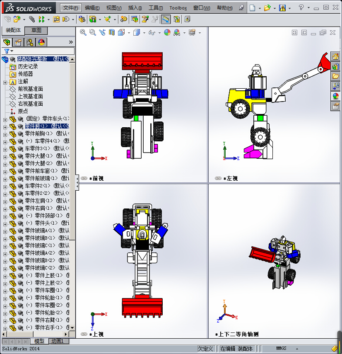Expand the (固定) 零件车头<1> tree node
Screen dimensions: 342x354
pos(5,120)
